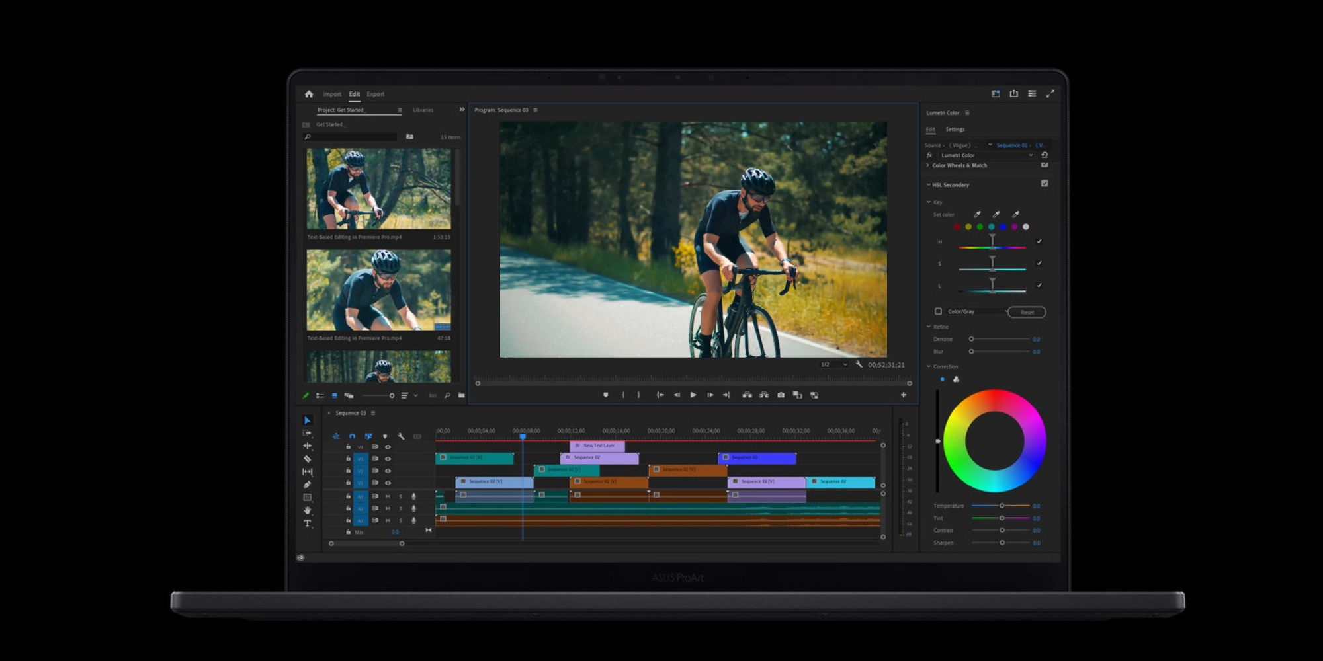The height and width of the screenshot is (661, 1323).
Task: Click the Reset button in HSL Secondary
Action: (x=1027, y=312)
